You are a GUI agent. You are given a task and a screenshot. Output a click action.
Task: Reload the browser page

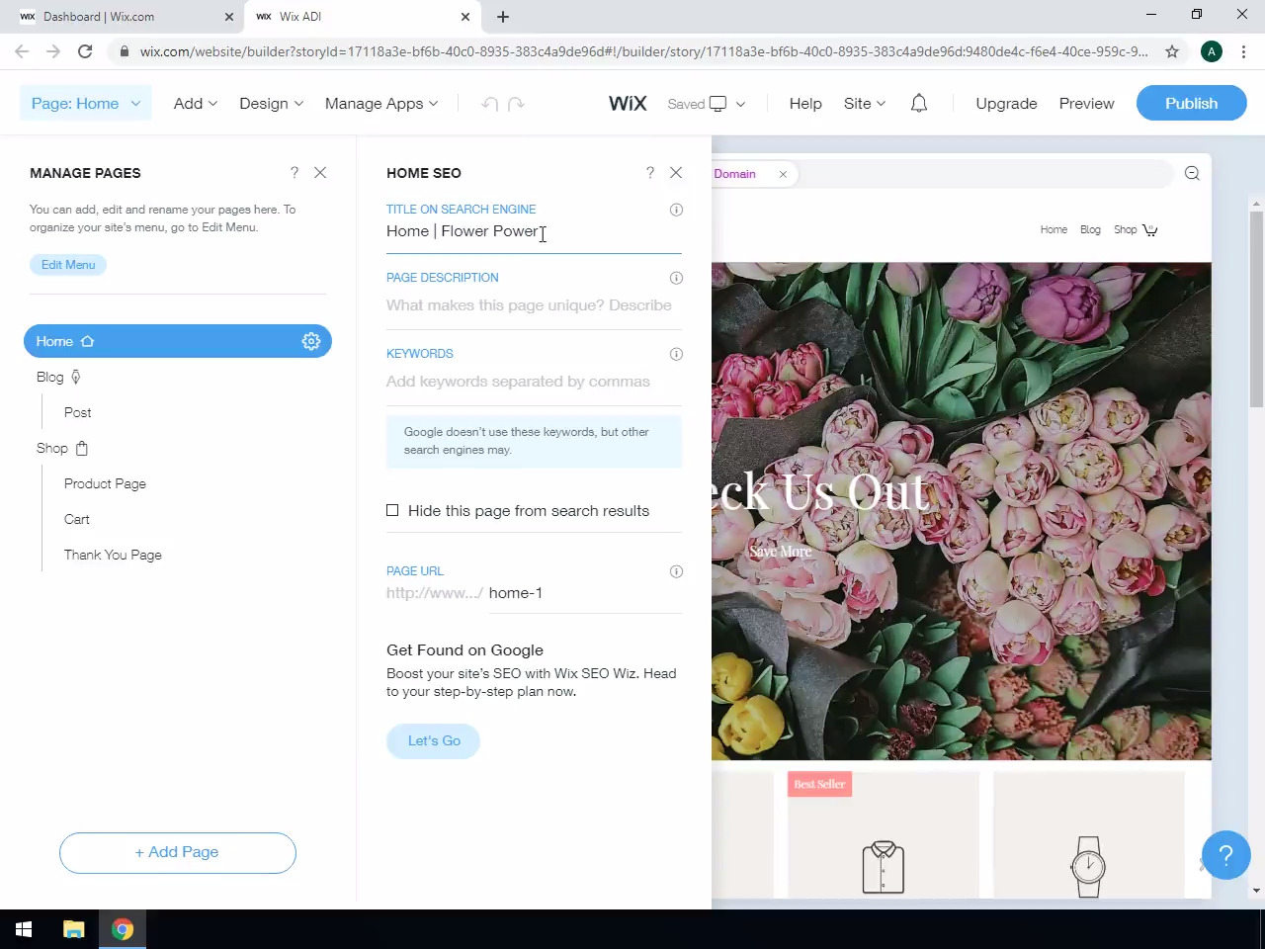85,51
